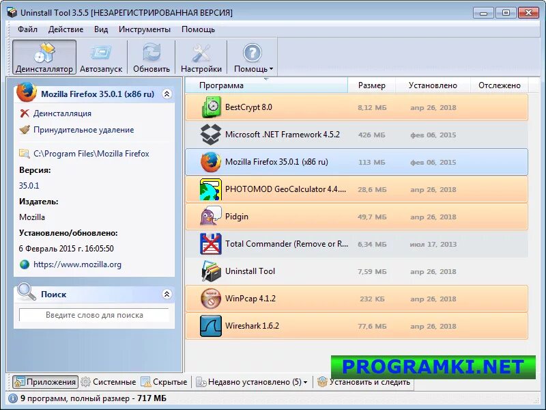The height and width of the screenshot is (410, 546).
Task: Click the 77,6 МБ size of Wireshark
Action: coord(372,327)
